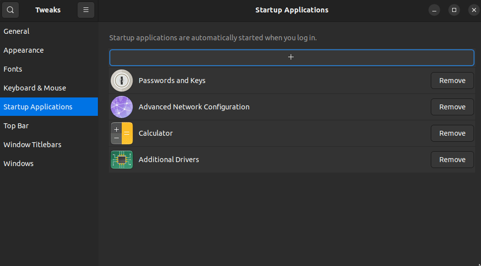Click the Passwords and Keys icon
Screen dimensions: 481x266
click(x=122, y=81)
